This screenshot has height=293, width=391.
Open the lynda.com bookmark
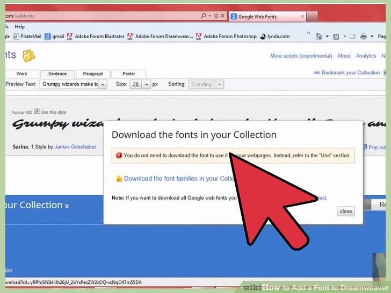pos(274,36)
